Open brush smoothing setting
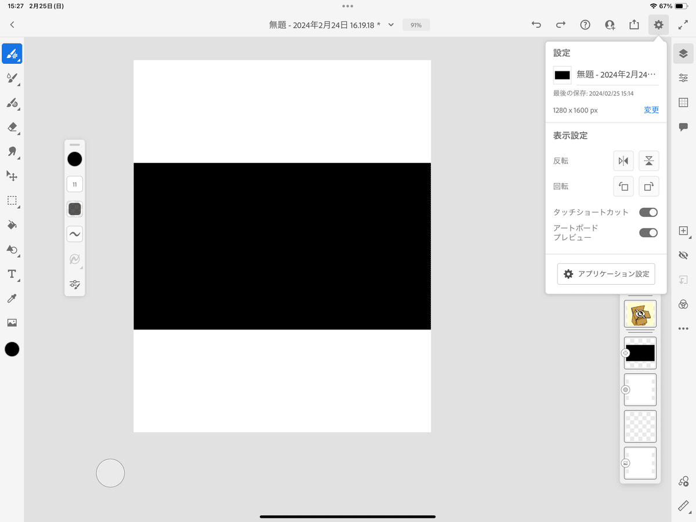This screenshot has height=522, width=696. tap(75, 234)
